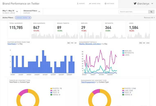Click the Photo: 75 legend swatch
This screenshot has width=156, height=106.
pos(51,89)
